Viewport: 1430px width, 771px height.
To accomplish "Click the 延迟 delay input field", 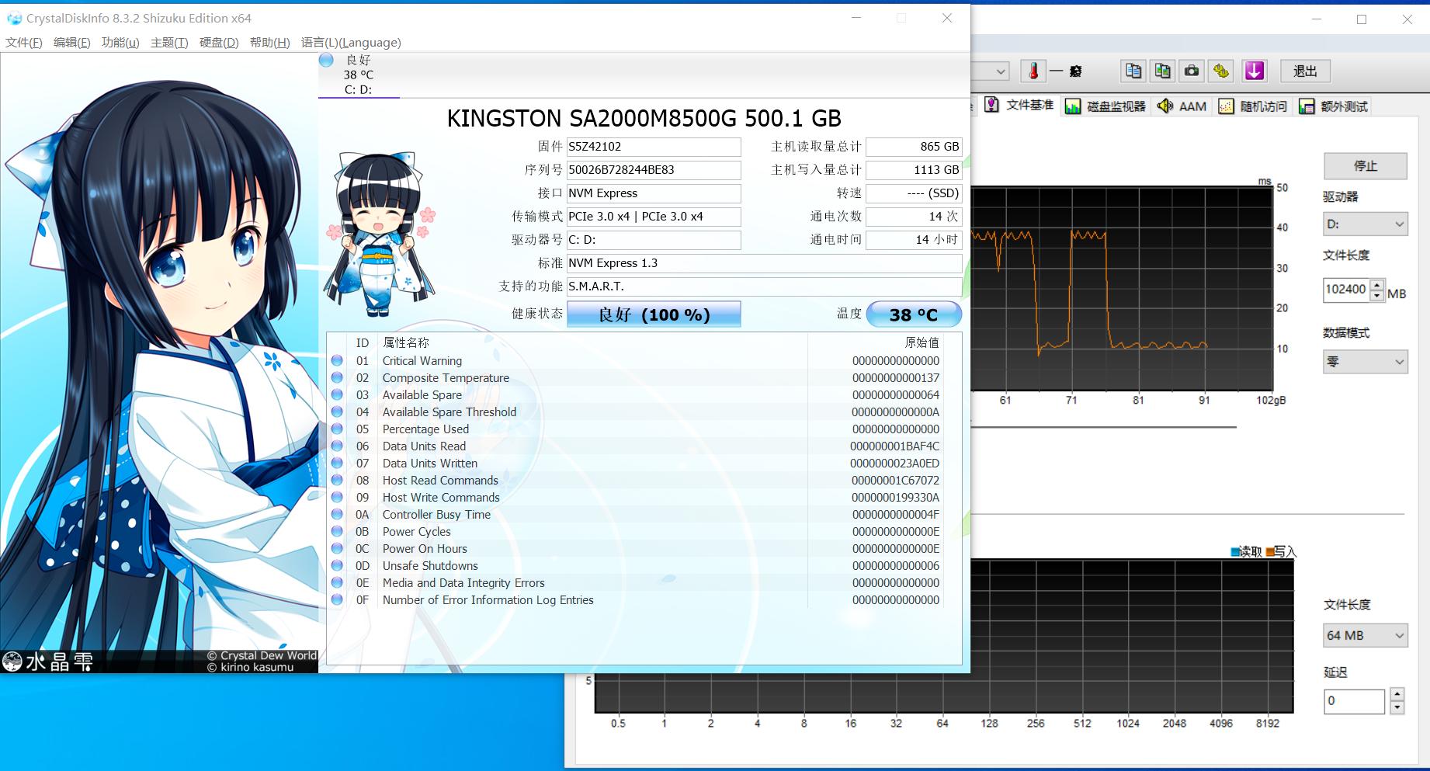I will coord(1353,700).
